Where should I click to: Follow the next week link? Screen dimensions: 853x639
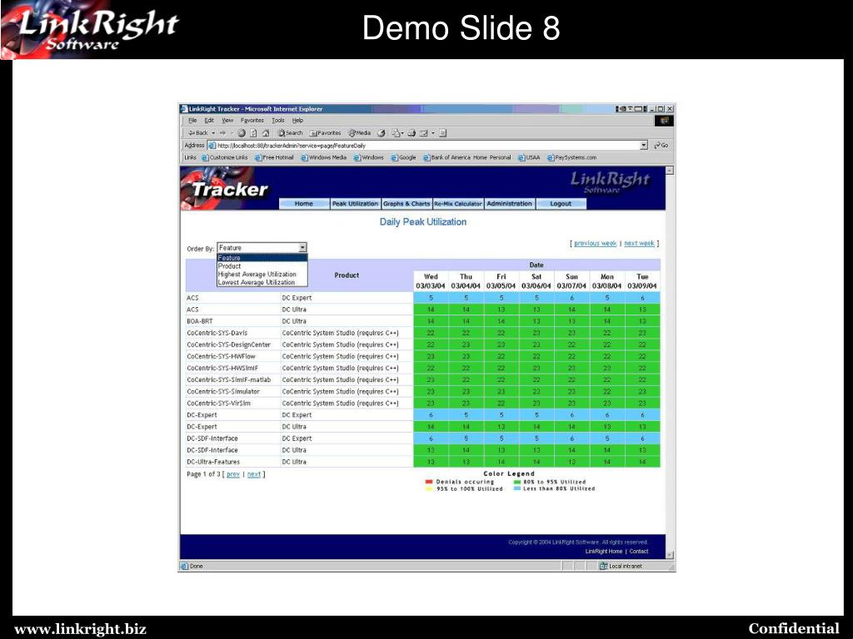pyautogui.click(x=639, y=244)
